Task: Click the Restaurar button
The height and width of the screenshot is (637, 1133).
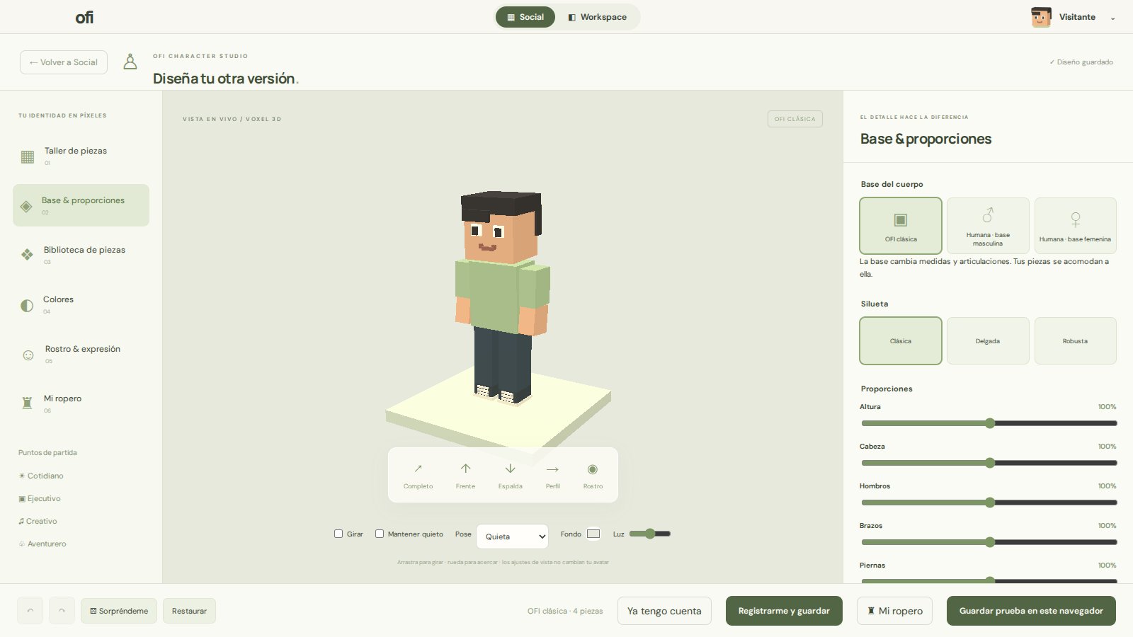Action: (189, 611)
